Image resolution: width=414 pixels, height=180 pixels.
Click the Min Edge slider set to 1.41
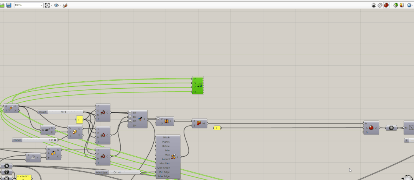click(x=118, y=172)
